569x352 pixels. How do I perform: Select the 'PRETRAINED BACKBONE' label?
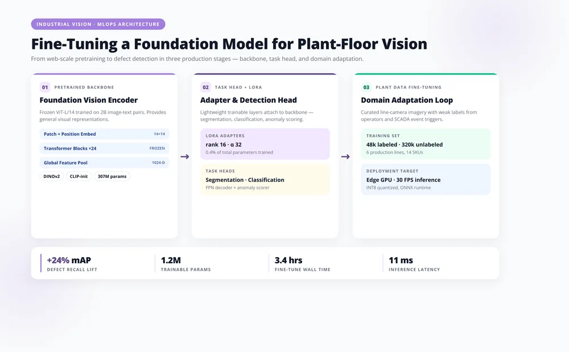pyautogui.click(x=84, y=88)
